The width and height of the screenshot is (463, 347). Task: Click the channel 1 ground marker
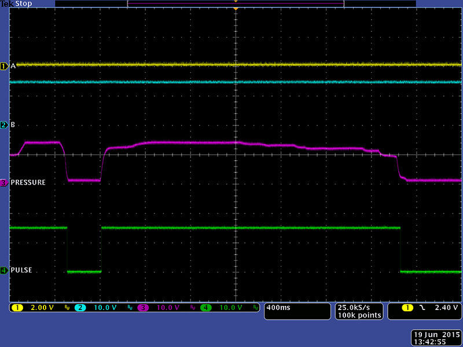tap(4, 67)
